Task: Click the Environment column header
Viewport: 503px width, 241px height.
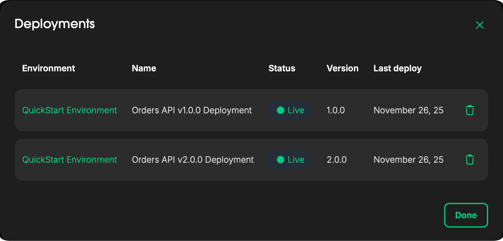Action: [49, 68]
